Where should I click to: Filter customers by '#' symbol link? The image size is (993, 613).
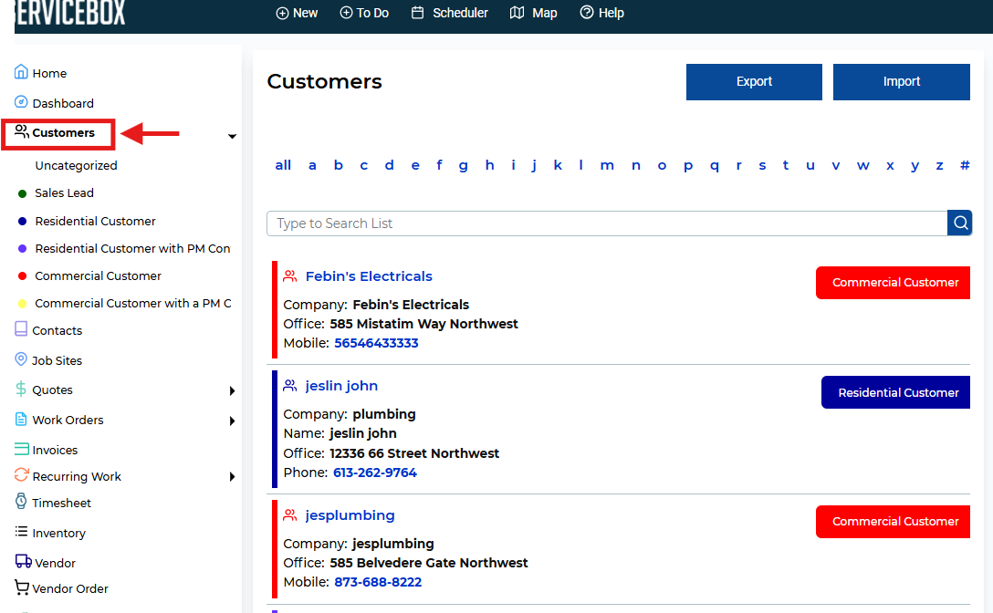(x=965, y=165)
